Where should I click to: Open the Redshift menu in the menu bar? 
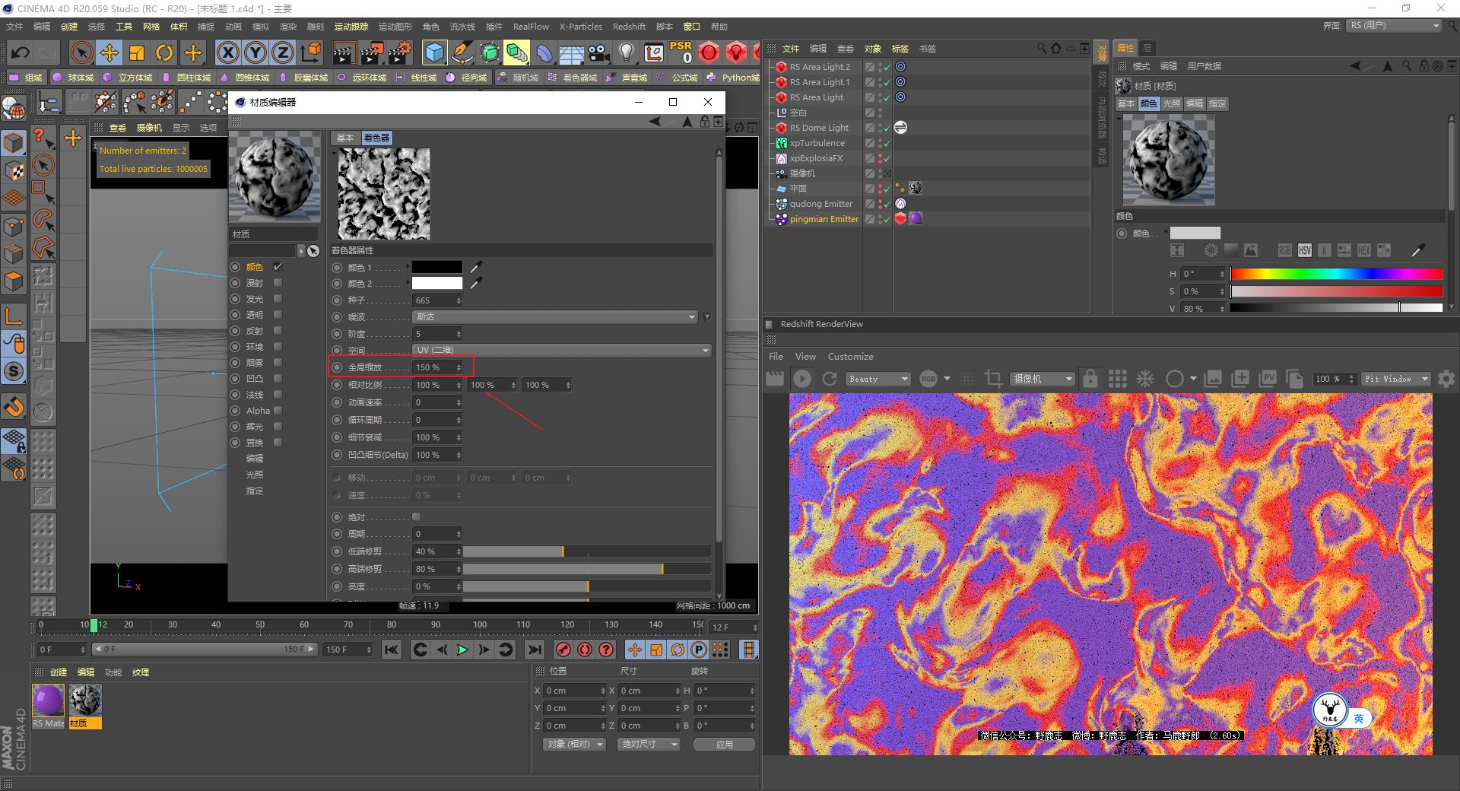pyautogui.click(x=629, y=26)
